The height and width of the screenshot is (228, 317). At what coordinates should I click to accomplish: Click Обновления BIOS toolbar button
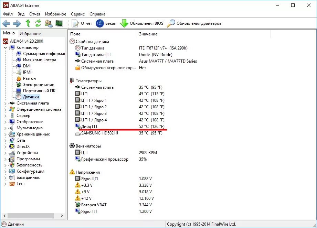point(142,23)
